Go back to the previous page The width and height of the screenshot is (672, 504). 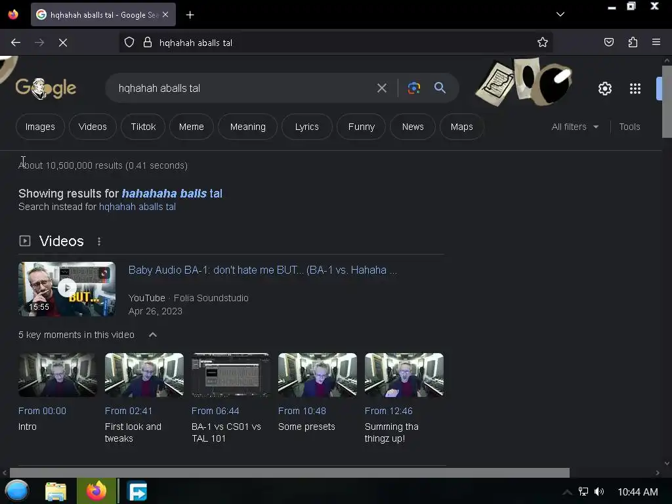coord(16,43)
